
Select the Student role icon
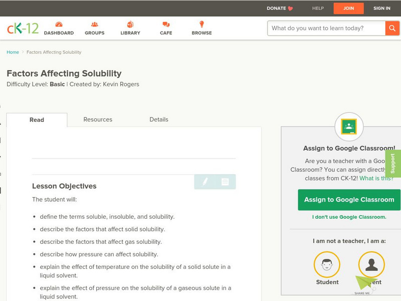tap(327, 264)
